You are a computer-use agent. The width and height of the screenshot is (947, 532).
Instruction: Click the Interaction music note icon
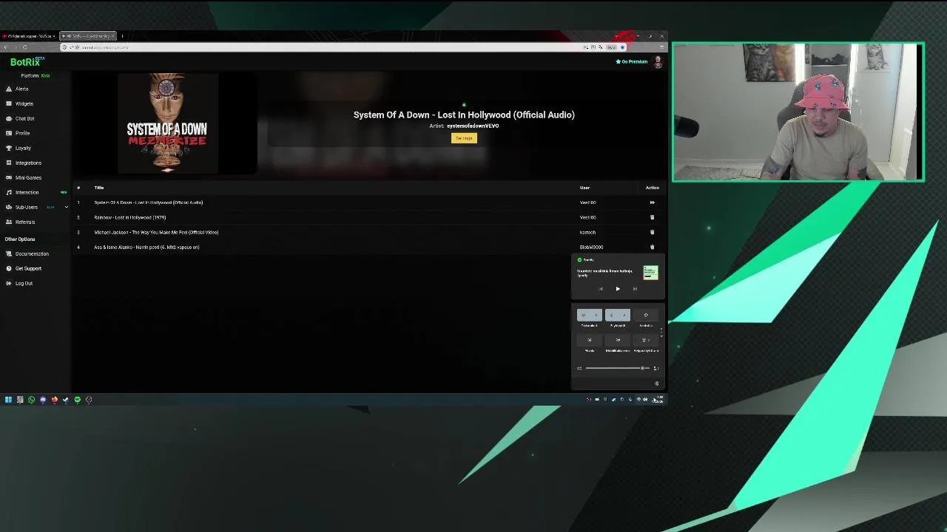click(9, 192)
